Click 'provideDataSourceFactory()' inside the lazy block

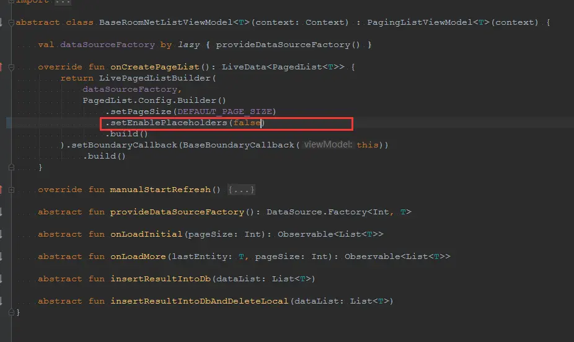click(x=288, y=45)
